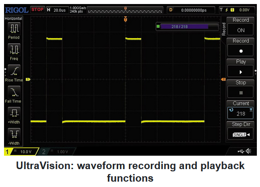Select the Freq measurement icon
The width and height of the screenshot is (260, 187).
click(14, 50)
